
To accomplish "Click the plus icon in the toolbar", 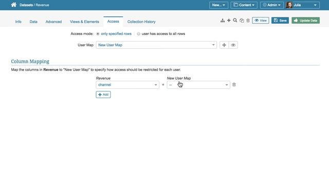I will (x=229, y=21).
